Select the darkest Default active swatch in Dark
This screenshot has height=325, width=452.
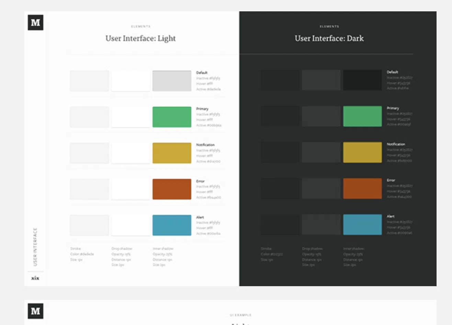coord(362,80)
